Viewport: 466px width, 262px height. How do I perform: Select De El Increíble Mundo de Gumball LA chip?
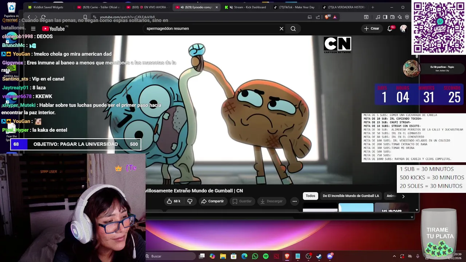pos(351,196)
